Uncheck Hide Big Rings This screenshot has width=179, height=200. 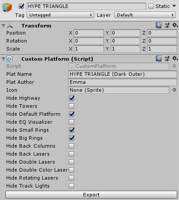[72, 138]
